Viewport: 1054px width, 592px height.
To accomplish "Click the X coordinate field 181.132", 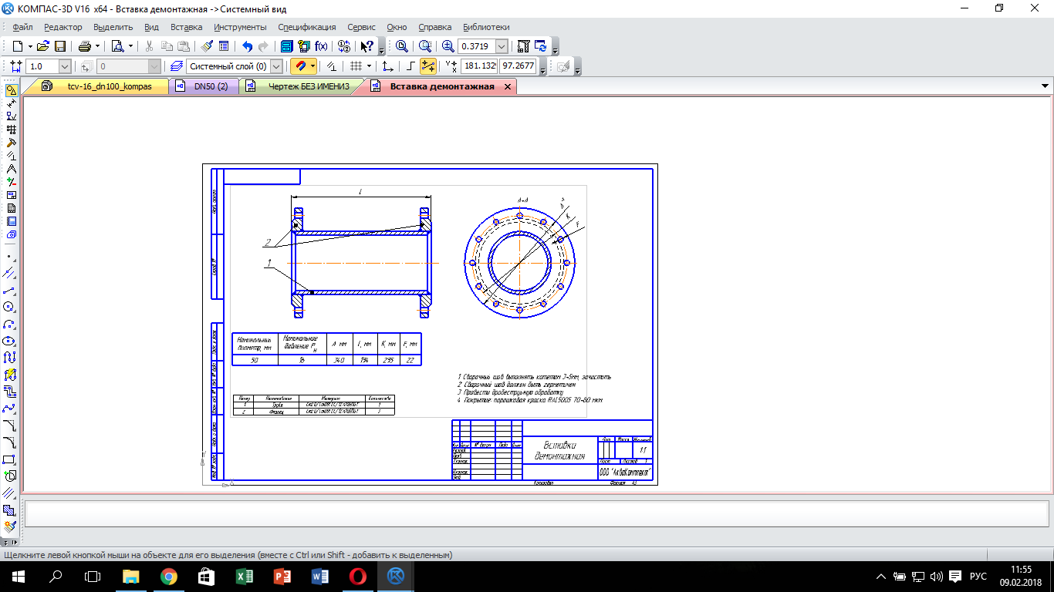I will (x=479, y=66).
